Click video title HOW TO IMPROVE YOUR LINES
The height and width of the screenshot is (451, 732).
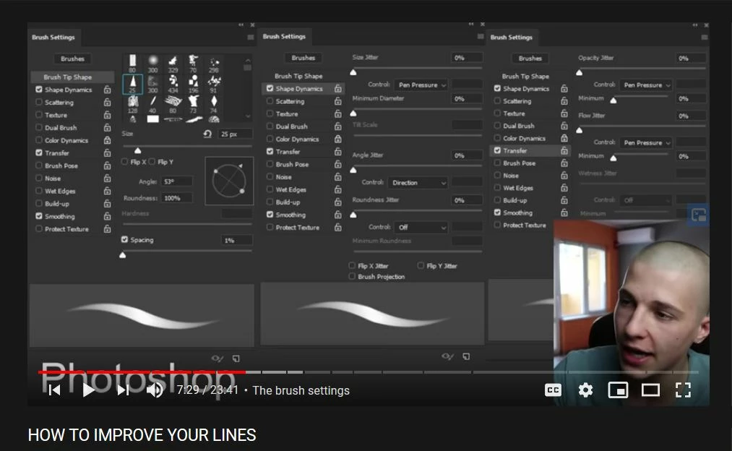142,435
